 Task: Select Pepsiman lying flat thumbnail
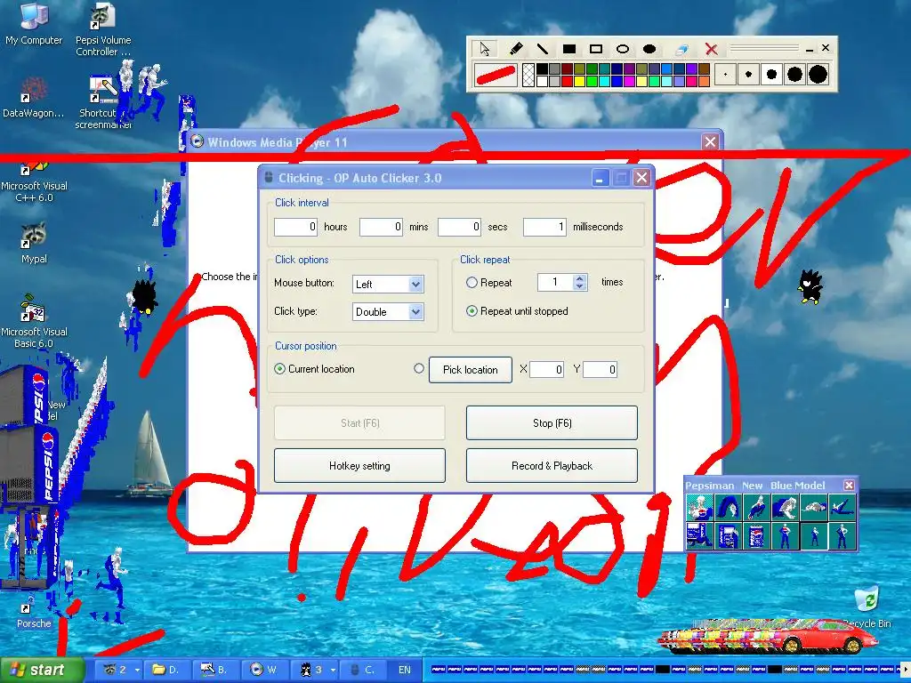click(x=813, y=507)
